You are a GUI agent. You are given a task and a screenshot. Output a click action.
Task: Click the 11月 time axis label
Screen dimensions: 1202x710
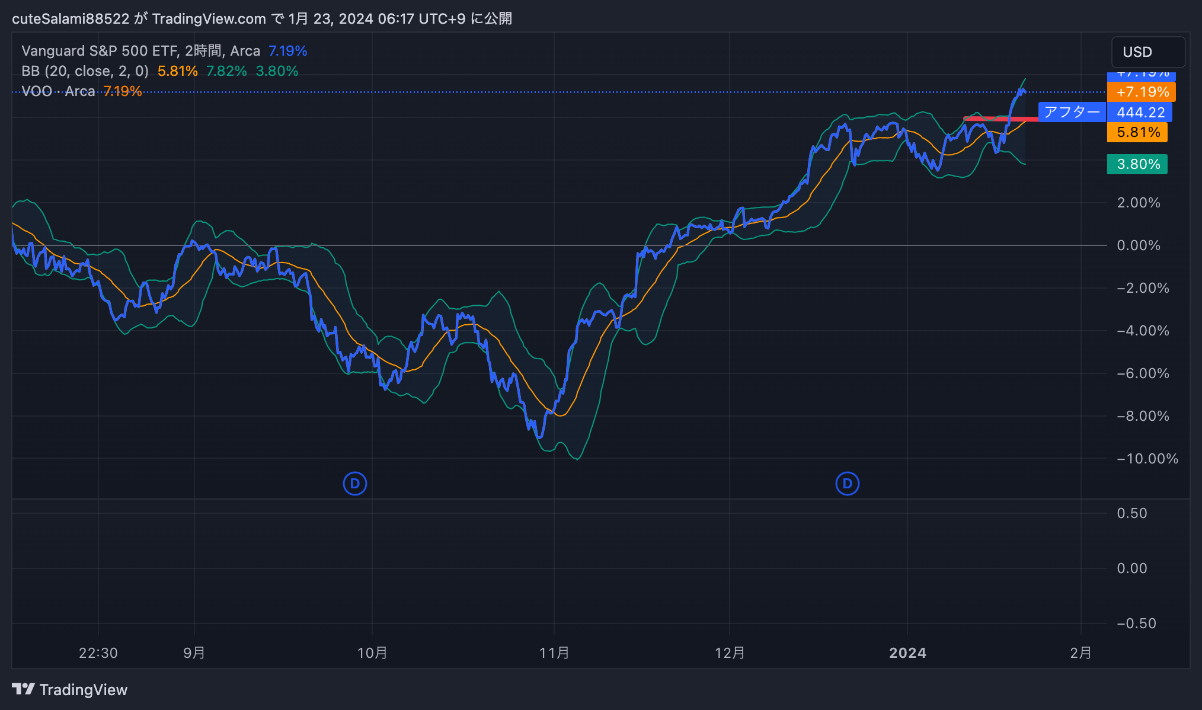click(x=554, y=653)
